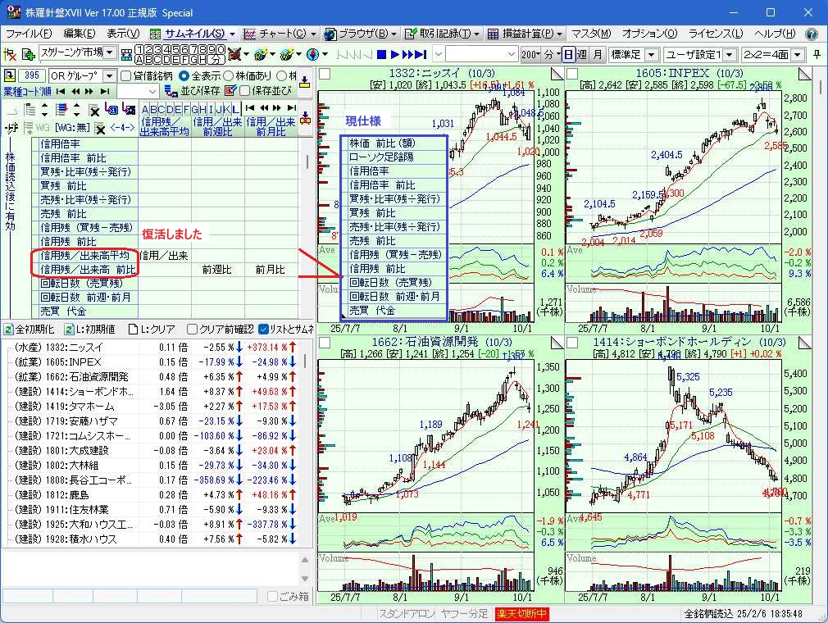Viewport: 828px width, 623px height.
Task: Open the ファイル(F) menu
Action: coord(28,34)
